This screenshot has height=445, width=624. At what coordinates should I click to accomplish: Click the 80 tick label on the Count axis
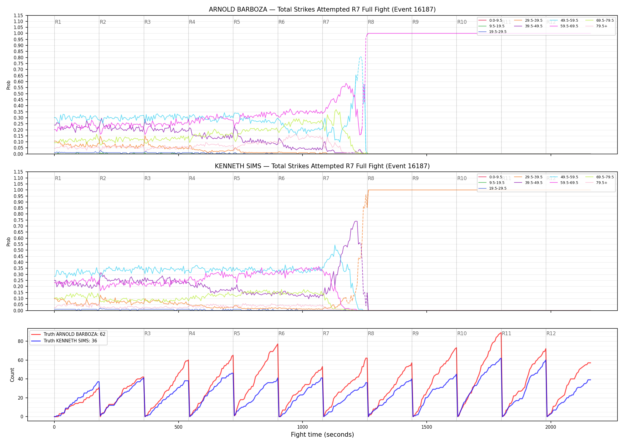tap(21, 341)
